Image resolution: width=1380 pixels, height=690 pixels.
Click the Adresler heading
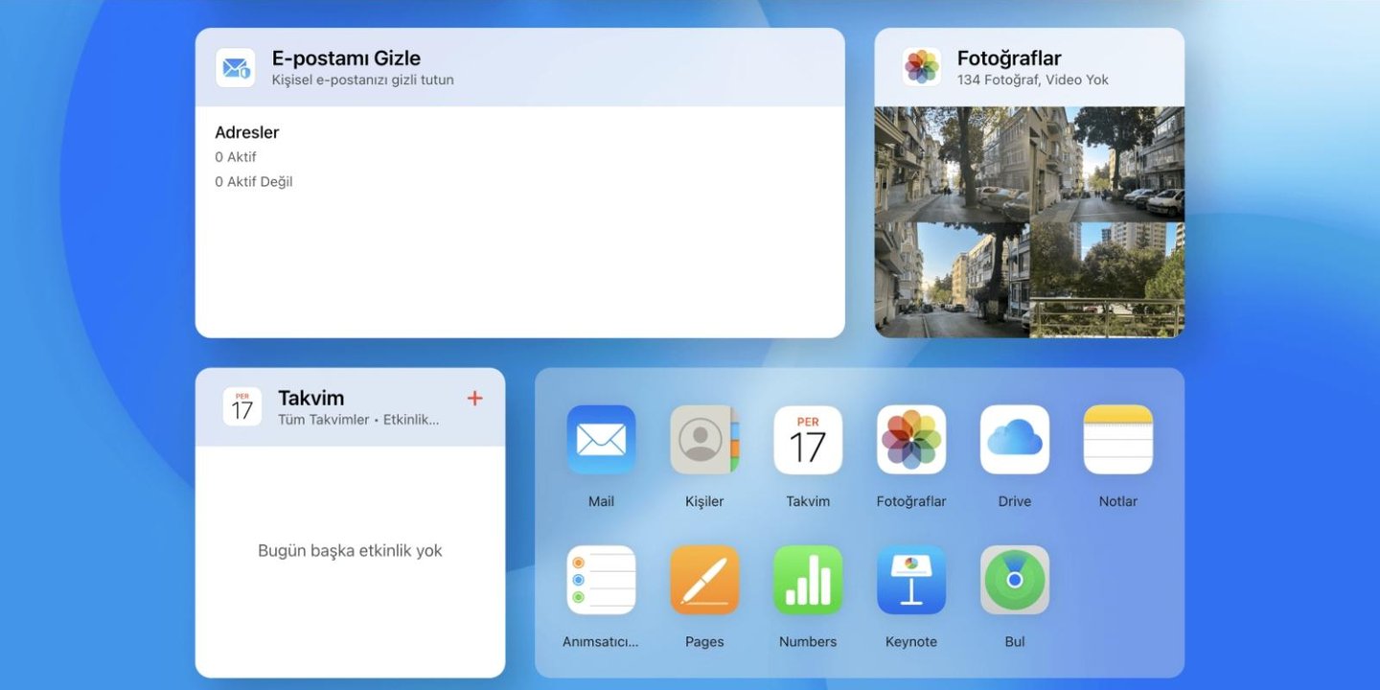tap(247, 132)
